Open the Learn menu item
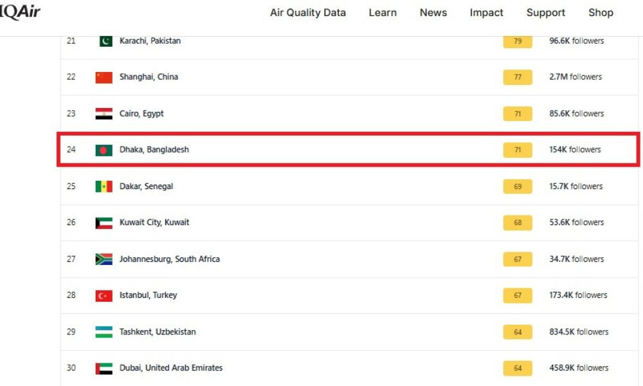 click(x=383, y=13)
